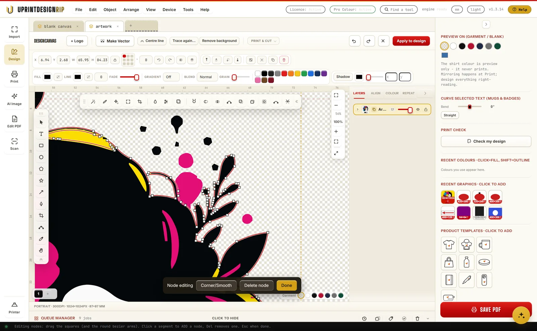Set the anchor grid to top-left
The height and width of the screenshot is (331, 537).
(124, 56)
